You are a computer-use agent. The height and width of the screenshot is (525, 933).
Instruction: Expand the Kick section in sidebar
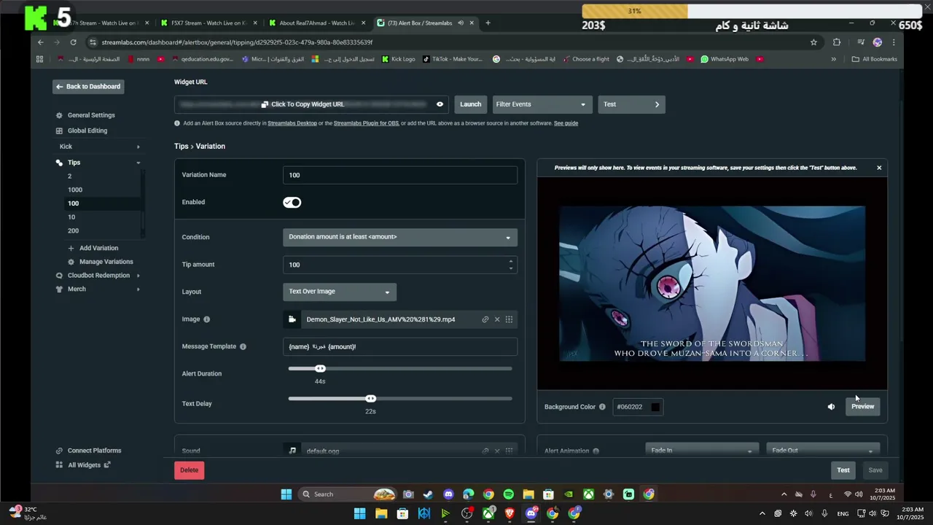[x=138, y=147]
